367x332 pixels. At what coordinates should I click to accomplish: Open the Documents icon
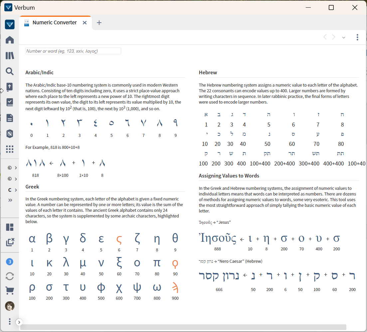[10, 118]
